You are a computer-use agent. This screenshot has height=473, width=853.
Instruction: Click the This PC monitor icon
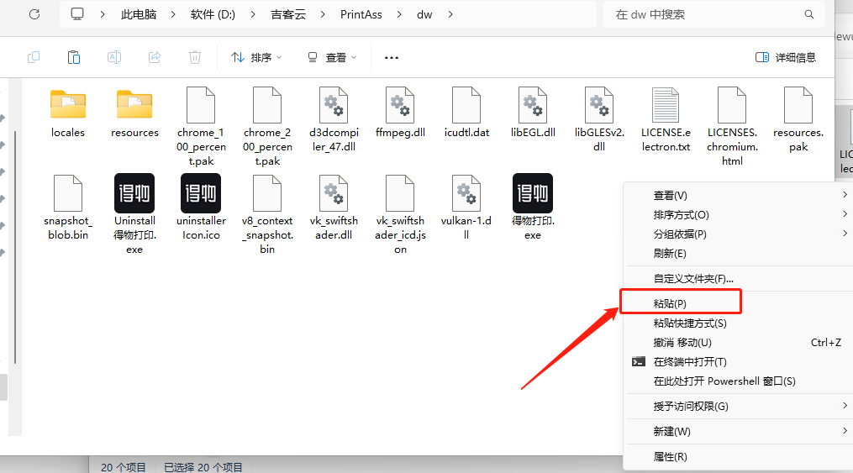click(77, 14)
